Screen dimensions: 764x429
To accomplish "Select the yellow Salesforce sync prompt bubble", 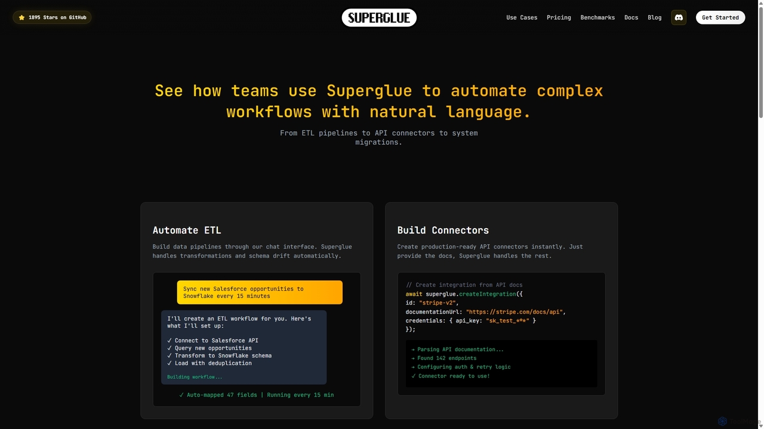I will point(260,293).
